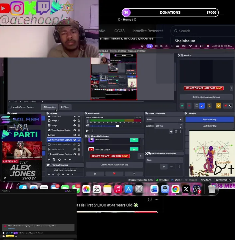Open Audio Mixer advanced properties gears icon

coord(87,131)
